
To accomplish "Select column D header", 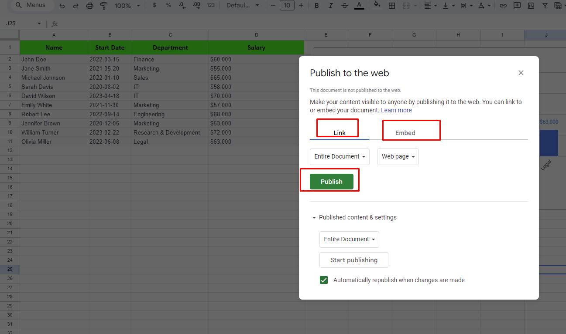I will point(257,35).
